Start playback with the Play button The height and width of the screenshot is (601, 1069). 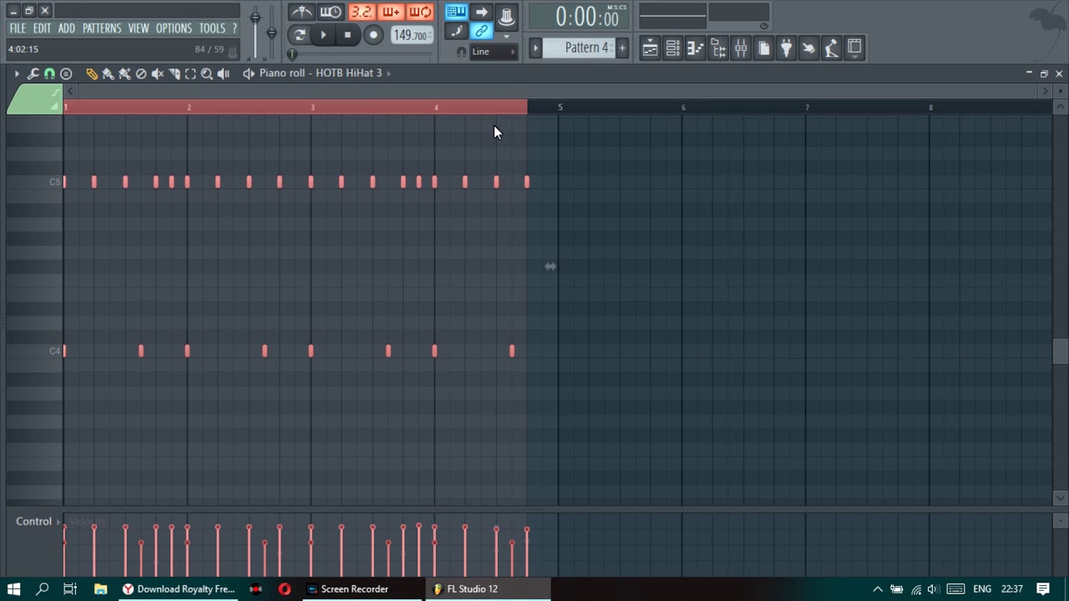tap(323, 35)
